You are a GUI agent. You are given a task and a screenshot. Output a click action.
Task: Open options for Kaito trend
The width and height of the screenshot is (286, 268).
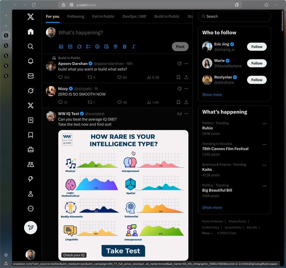(264, 165)
